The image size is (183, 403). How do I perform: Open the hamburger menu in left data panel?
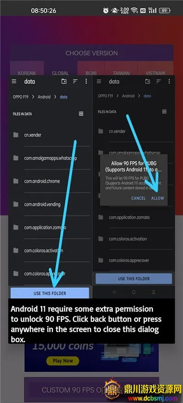click(x=14, y=81)
